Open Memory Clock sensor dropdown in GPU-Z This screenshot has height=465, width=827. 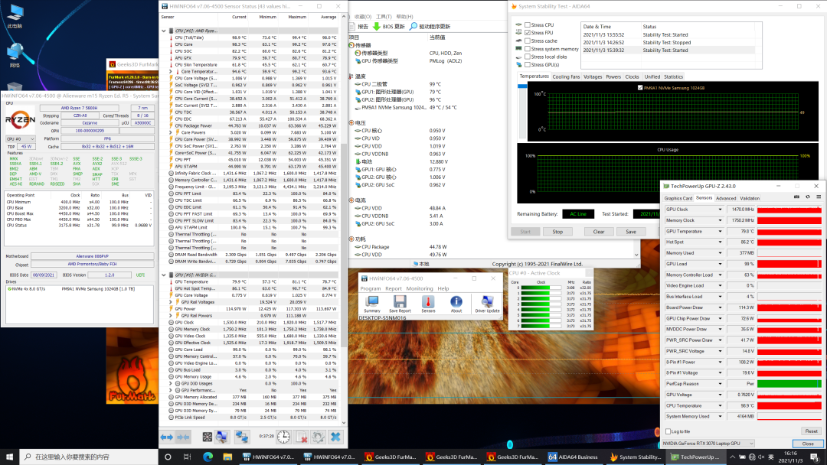click(x=720, y=221)
